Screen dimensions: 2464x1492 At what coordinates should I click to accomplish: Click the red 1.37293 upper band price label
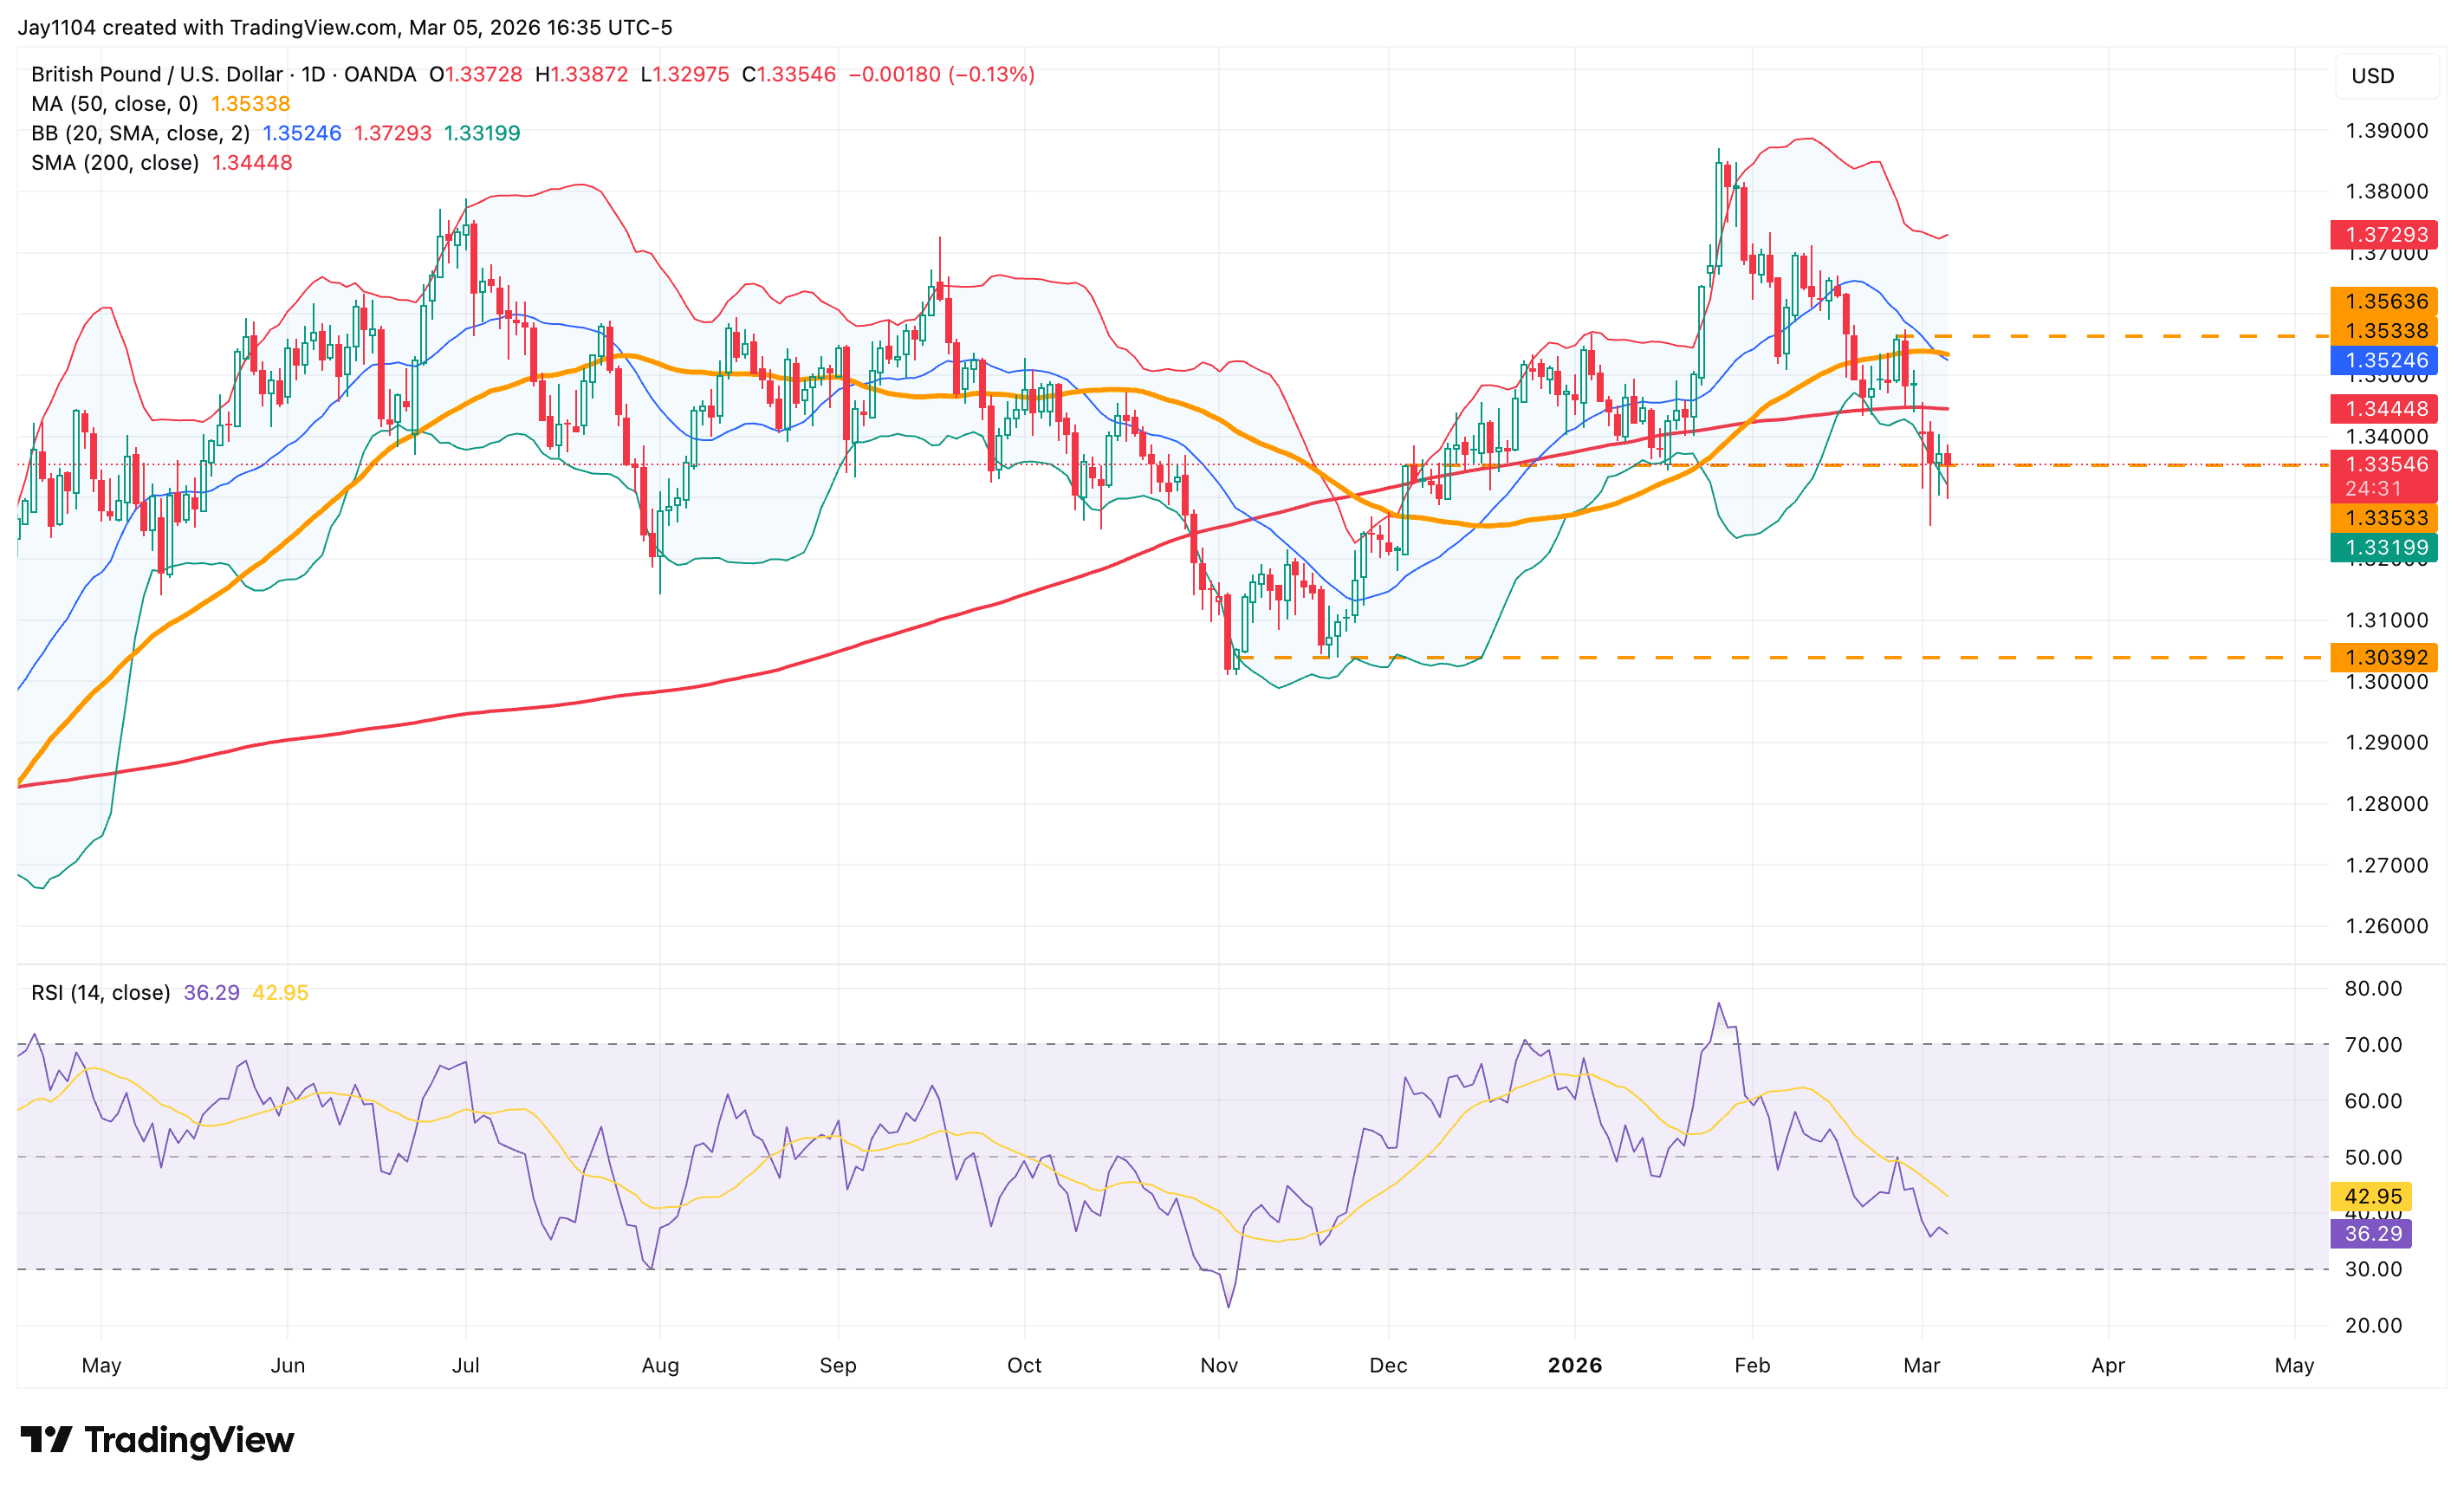point(2387,235)
